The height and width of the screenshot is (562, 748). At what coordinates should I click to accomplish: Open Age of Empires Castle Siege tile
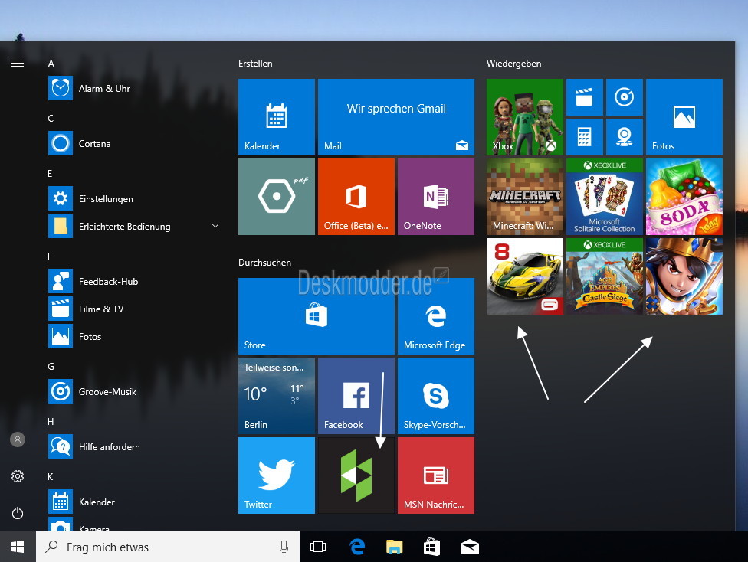point(605,276)
